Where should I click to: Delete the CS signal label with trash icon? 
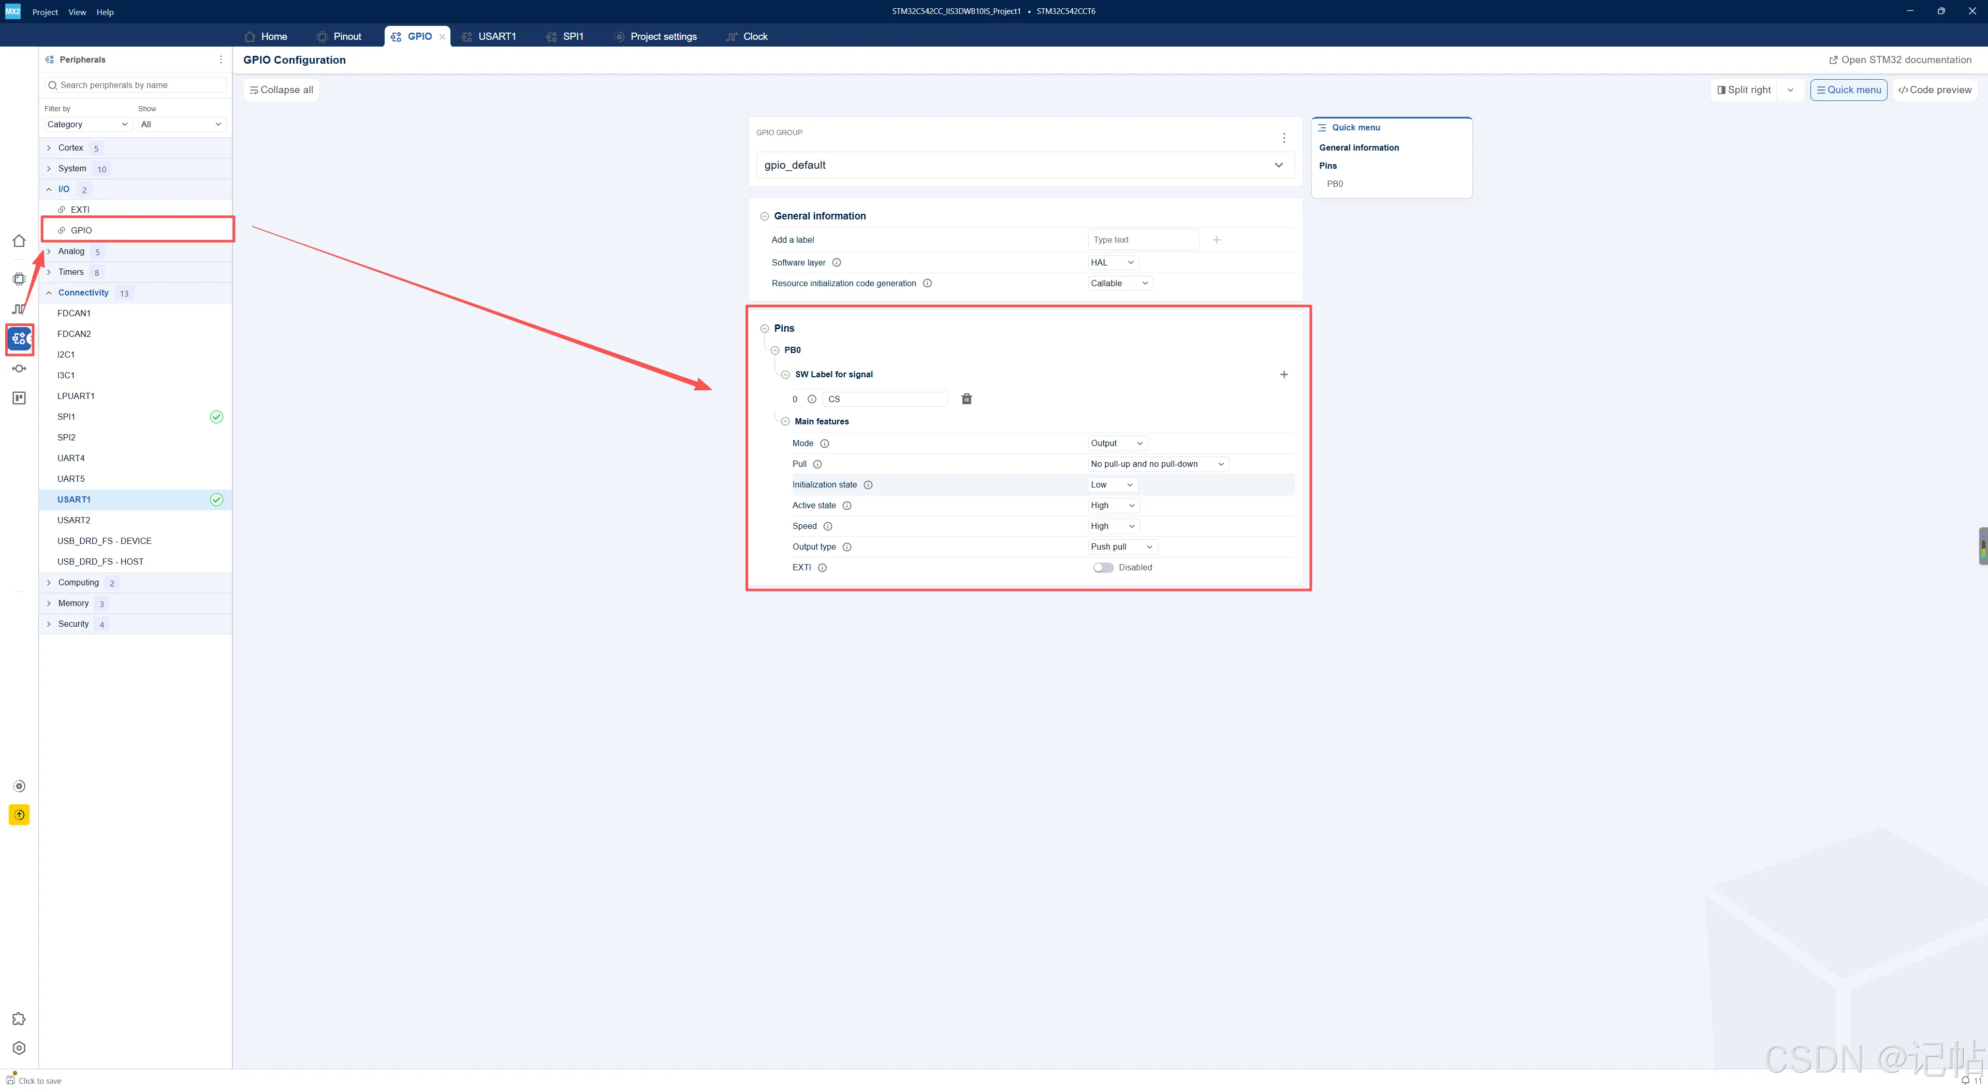pos(966,399)
